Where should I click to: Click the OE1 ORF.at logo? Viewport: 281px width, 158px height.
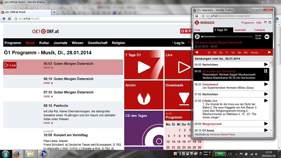point(46,31)
